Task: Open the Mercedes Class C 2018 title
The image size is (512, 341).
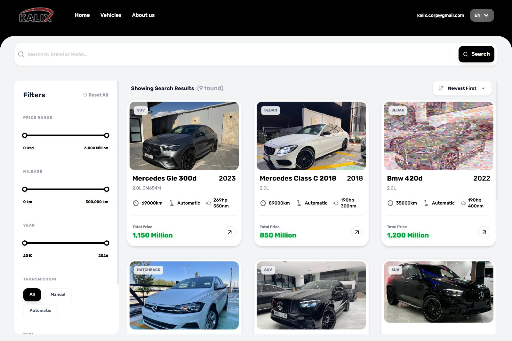Action: click(298, 178)
